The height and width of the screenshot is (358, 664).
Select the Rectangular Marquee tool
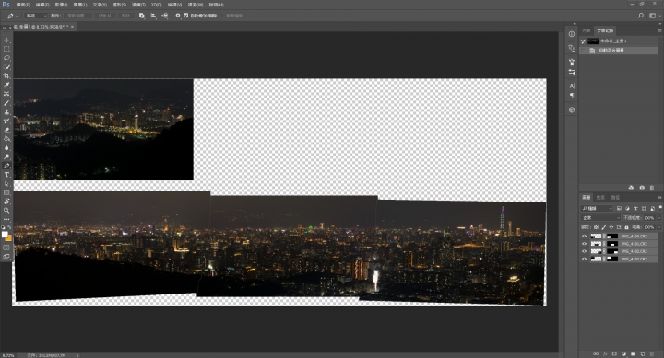(x=6, y=49)
